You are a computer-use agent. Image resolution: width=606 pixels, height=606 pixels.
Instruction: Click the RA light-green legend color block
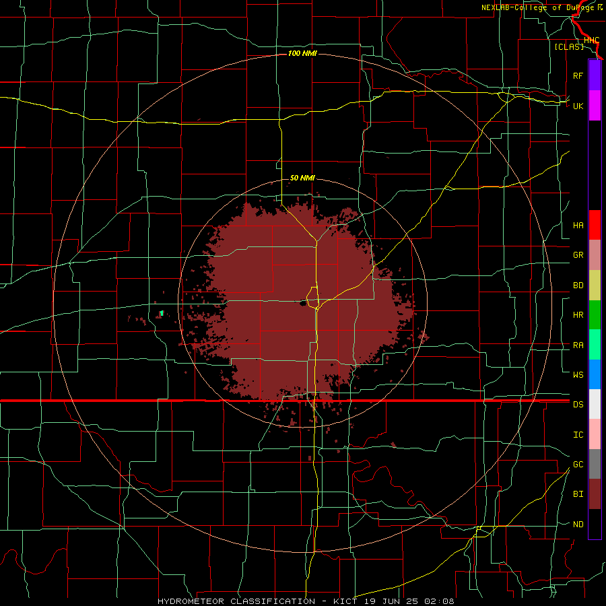595,344
